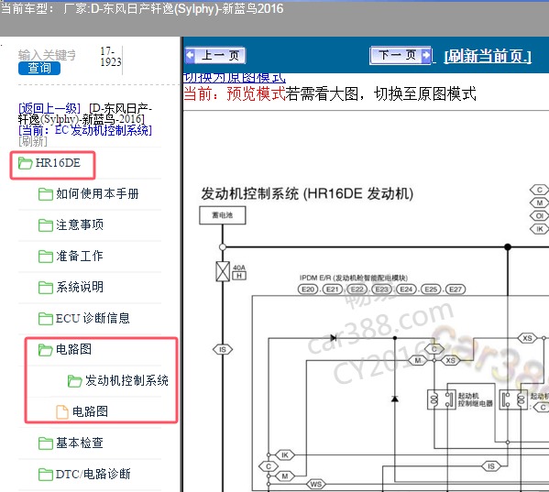
Task: Click the gray 刷新 link
Action: pyautogui.click(x=33, y=141)
